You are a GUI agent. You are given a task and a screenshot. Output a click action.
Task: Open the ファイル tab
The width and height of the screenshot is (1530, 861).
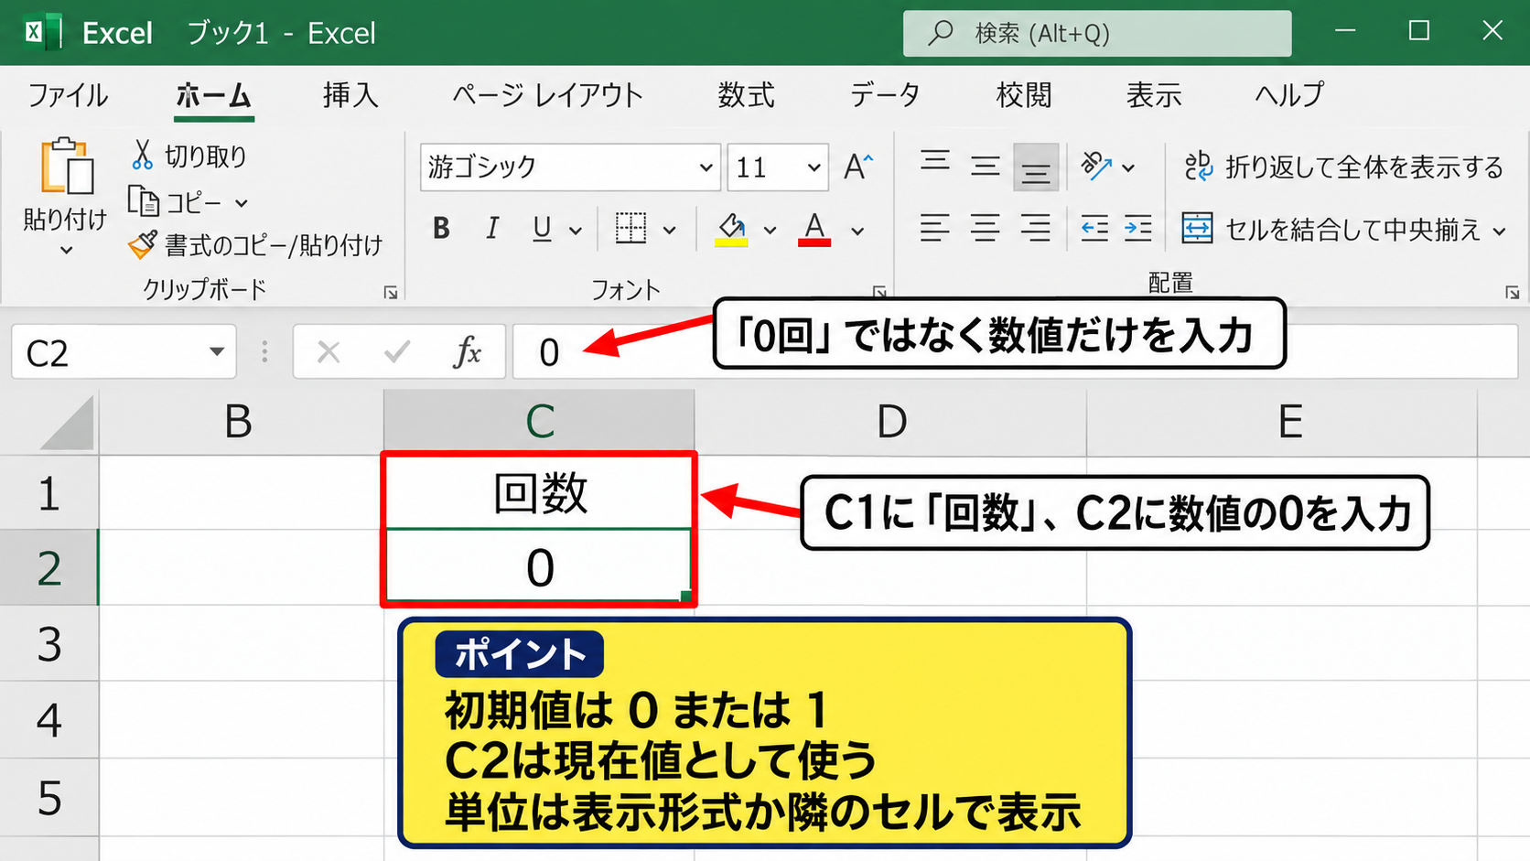pos(68,95)
